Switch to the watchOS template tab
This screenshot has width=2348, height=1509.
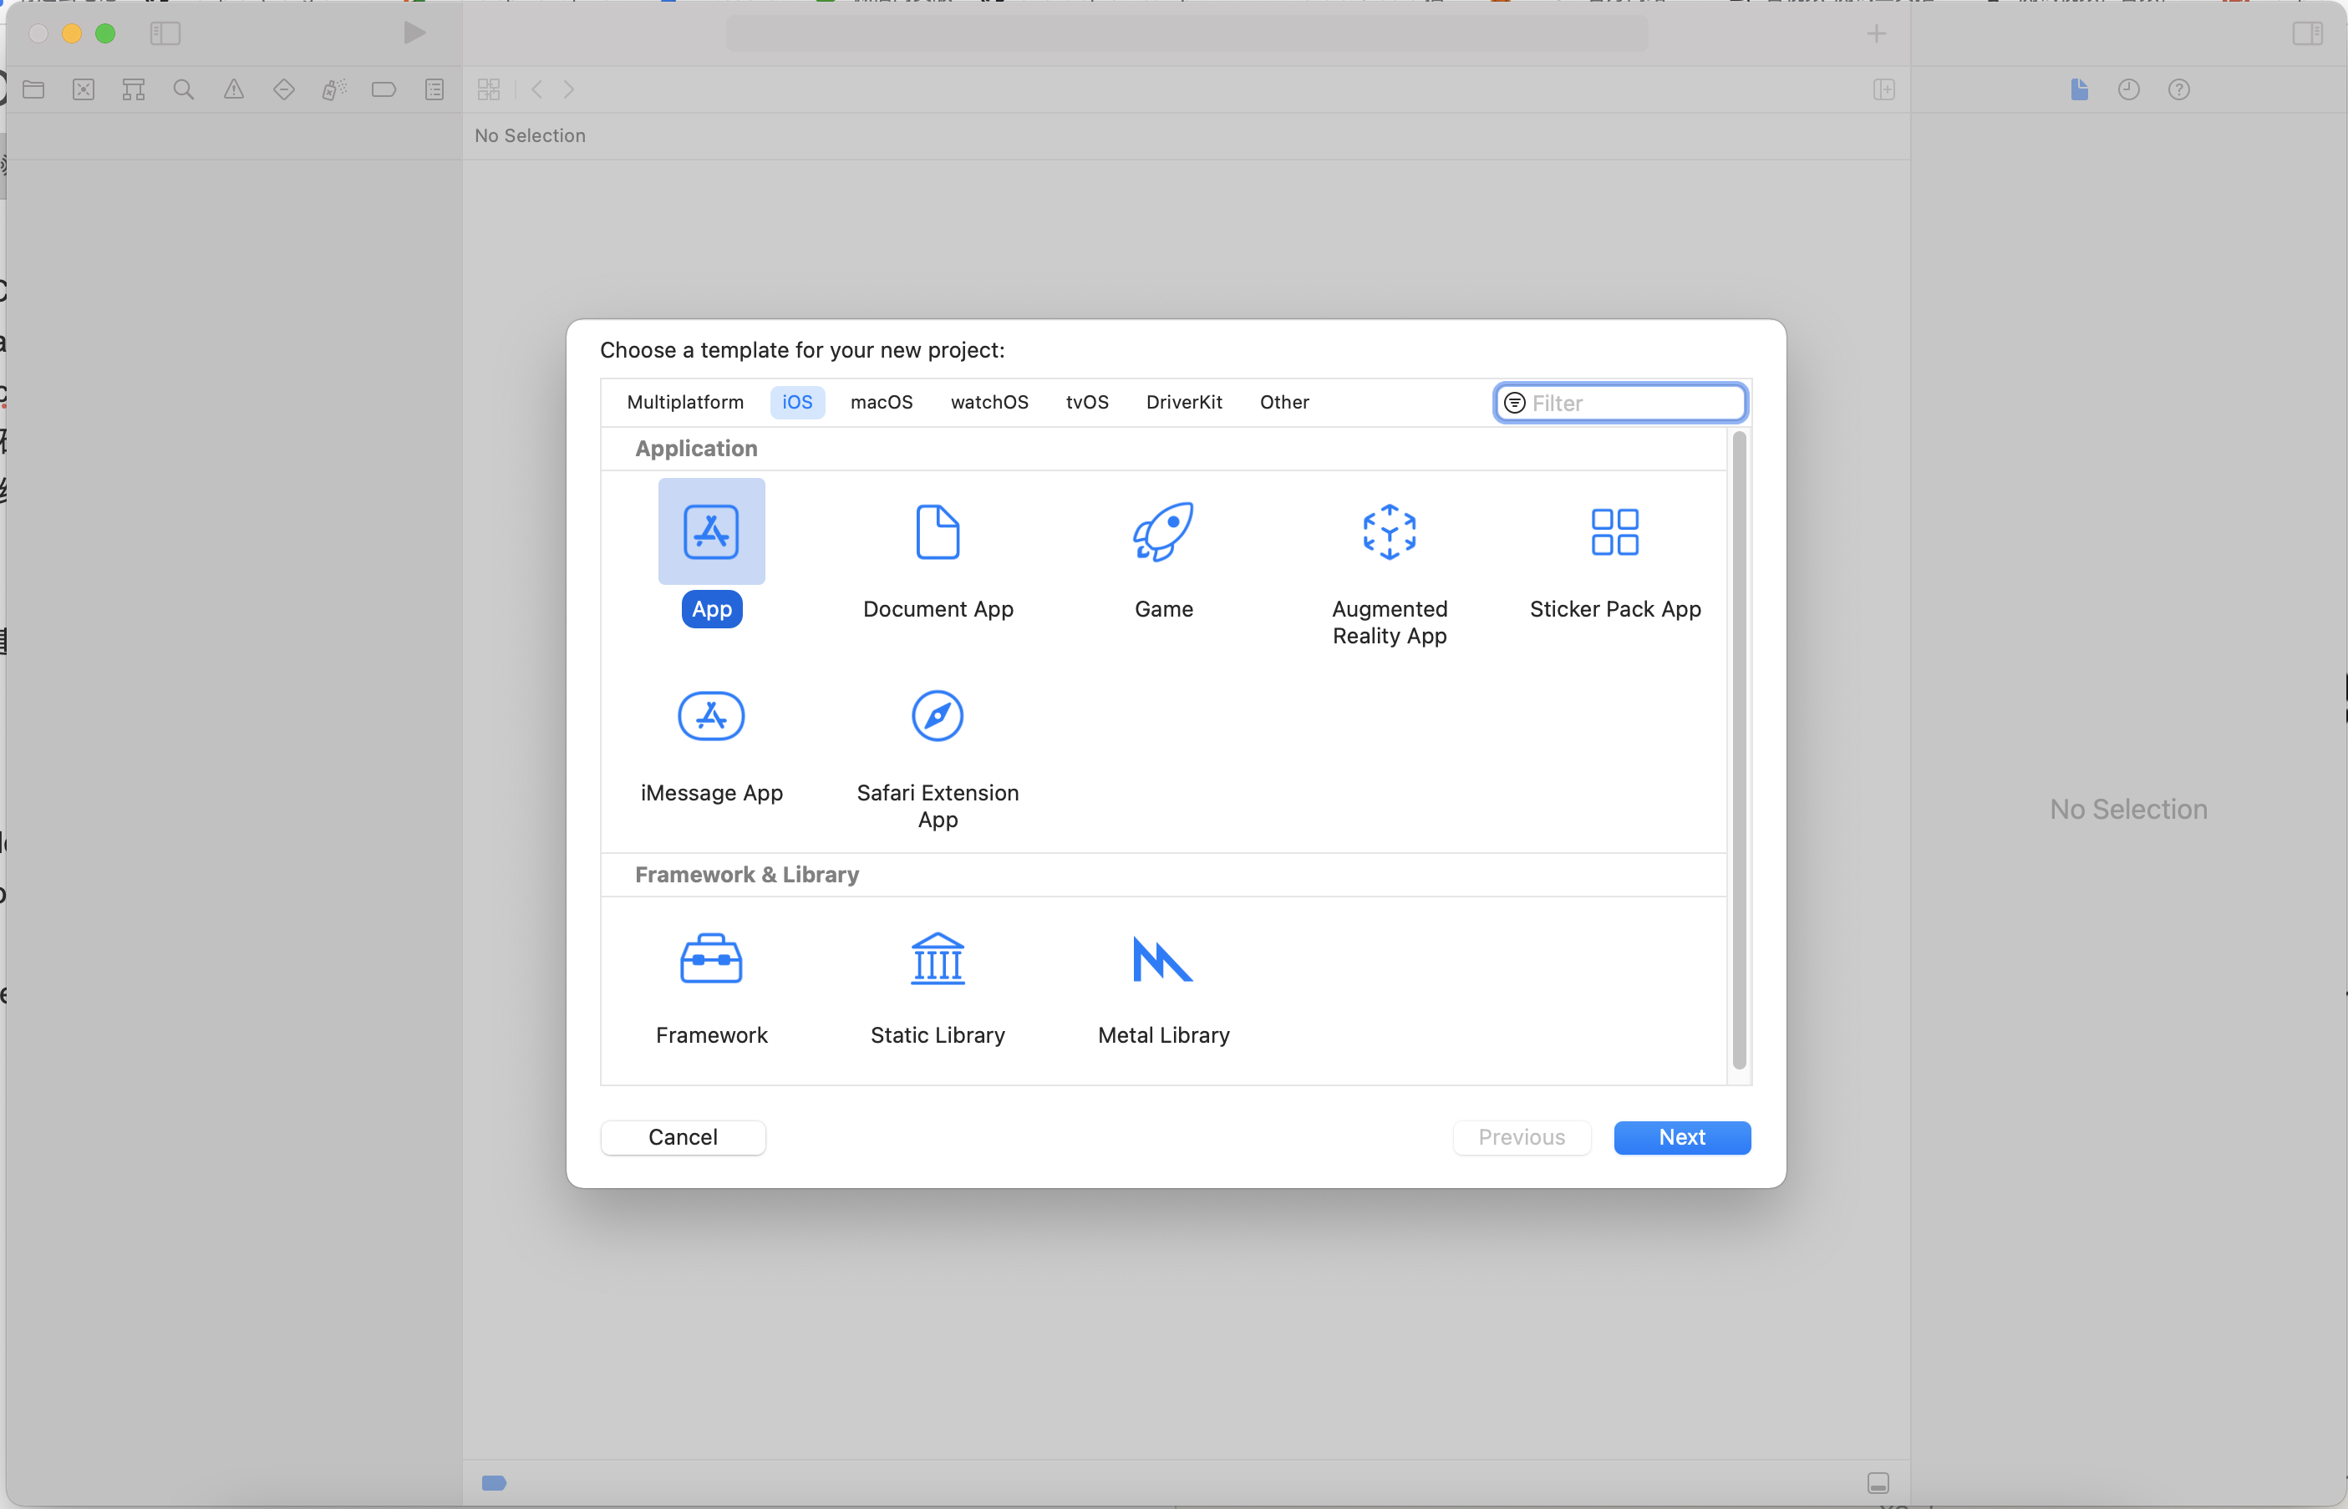988,402
